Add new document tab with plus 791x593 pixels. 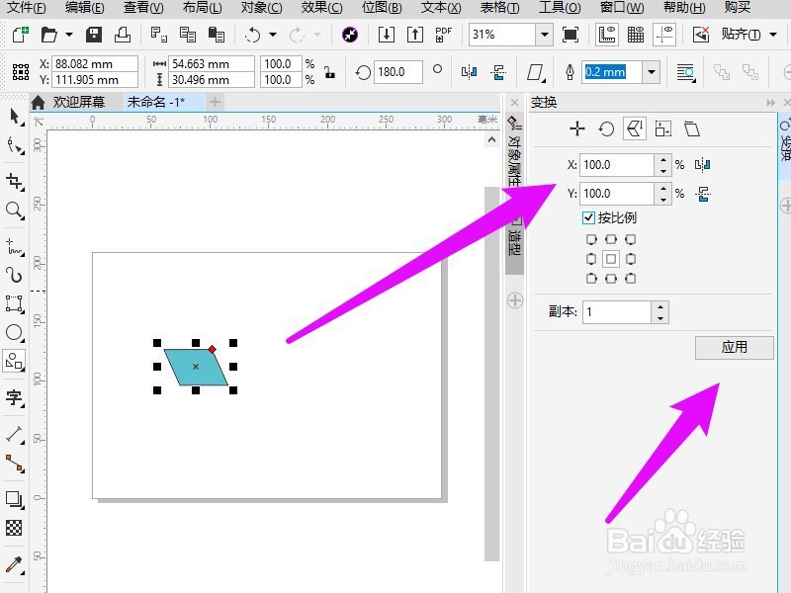click(x=216, y=103)
